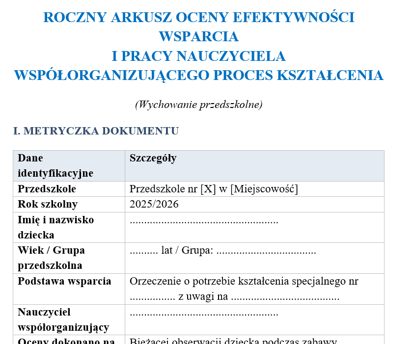The image size is (413, 344).
Task: Click the heading 'I. METRYCZKA DOKUMENTU'
Action: click(96, 131)
